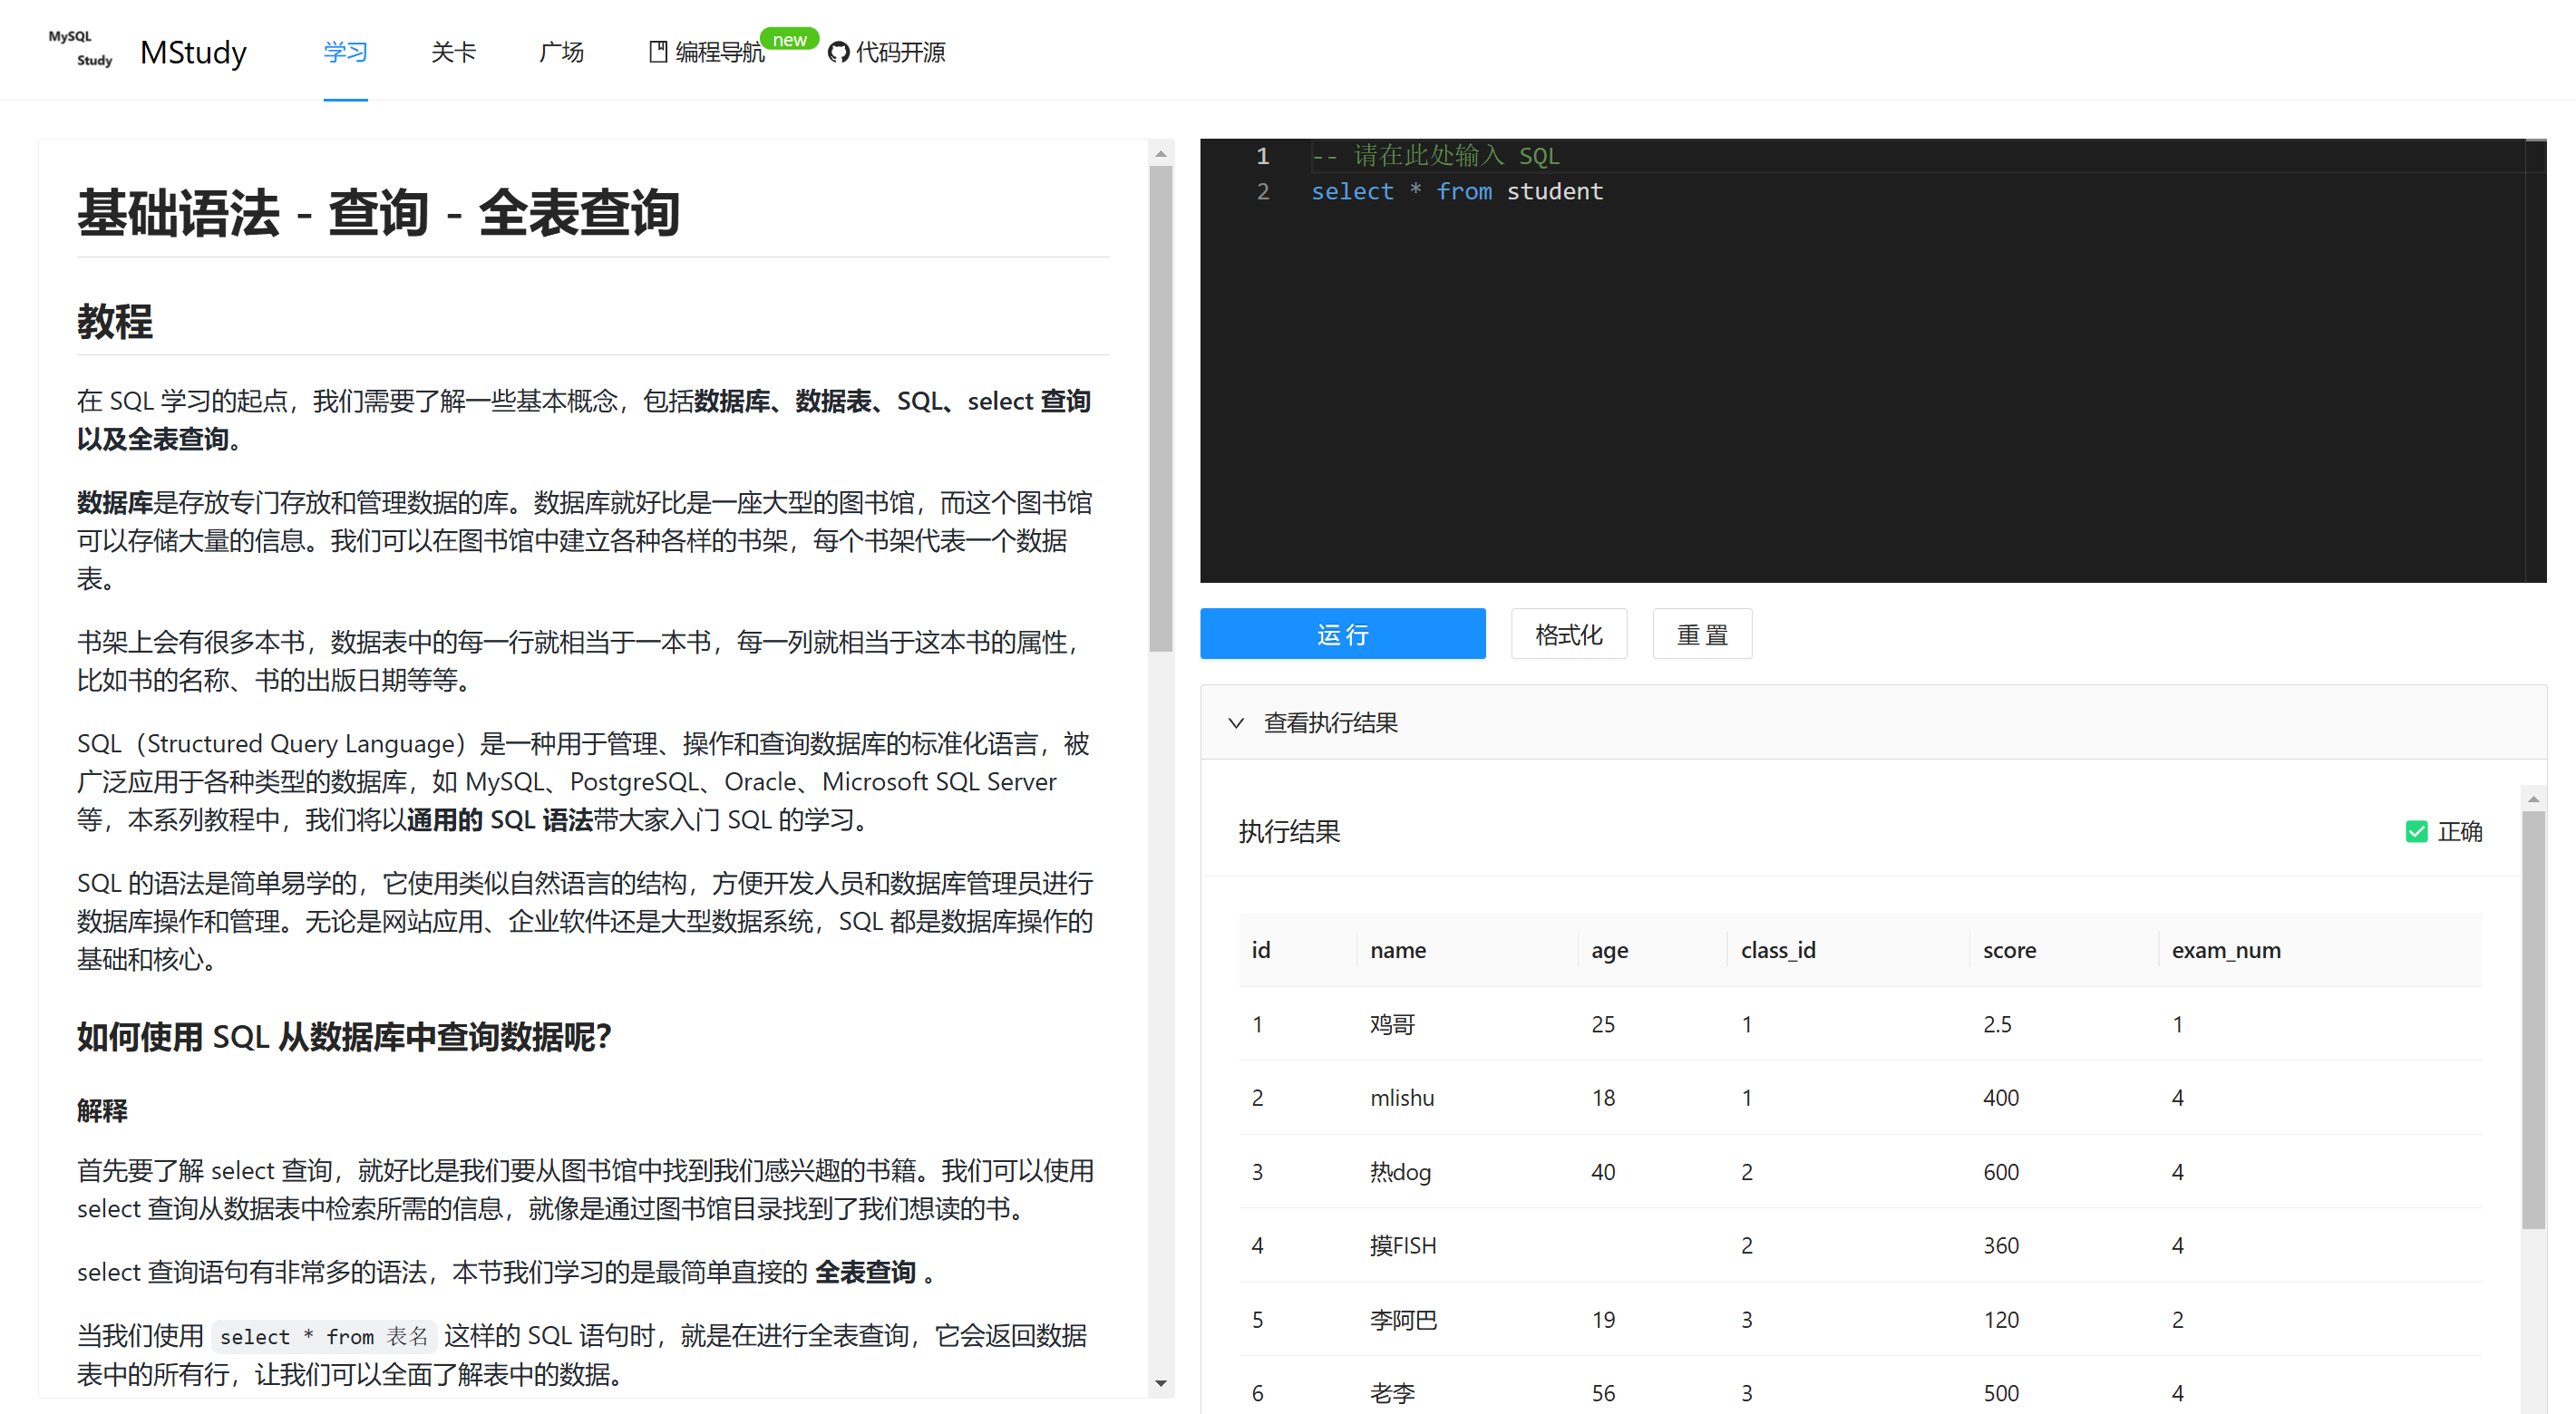Click editor line number 1

pyautogui.click(x=1262, y=156)
